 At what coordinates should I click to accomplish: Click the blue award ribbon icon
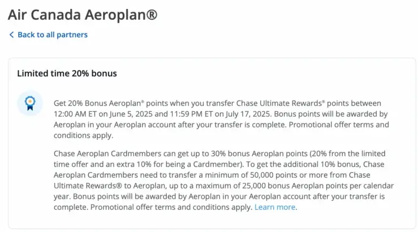click(30, 103)
